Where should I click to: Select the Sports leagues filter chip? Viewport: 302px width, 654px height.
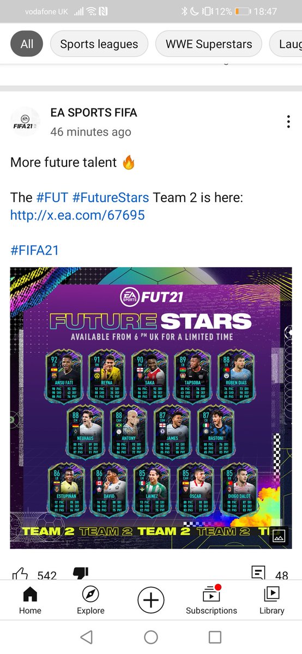click(x=99, y=44)
